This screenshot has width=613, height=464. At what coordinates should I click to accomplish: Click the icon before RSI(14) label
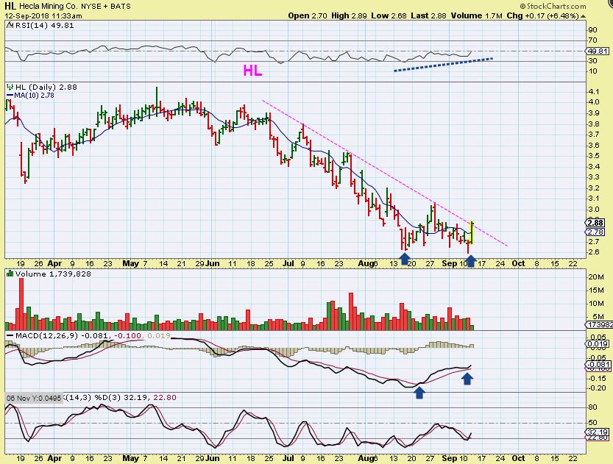coord(10,26)
